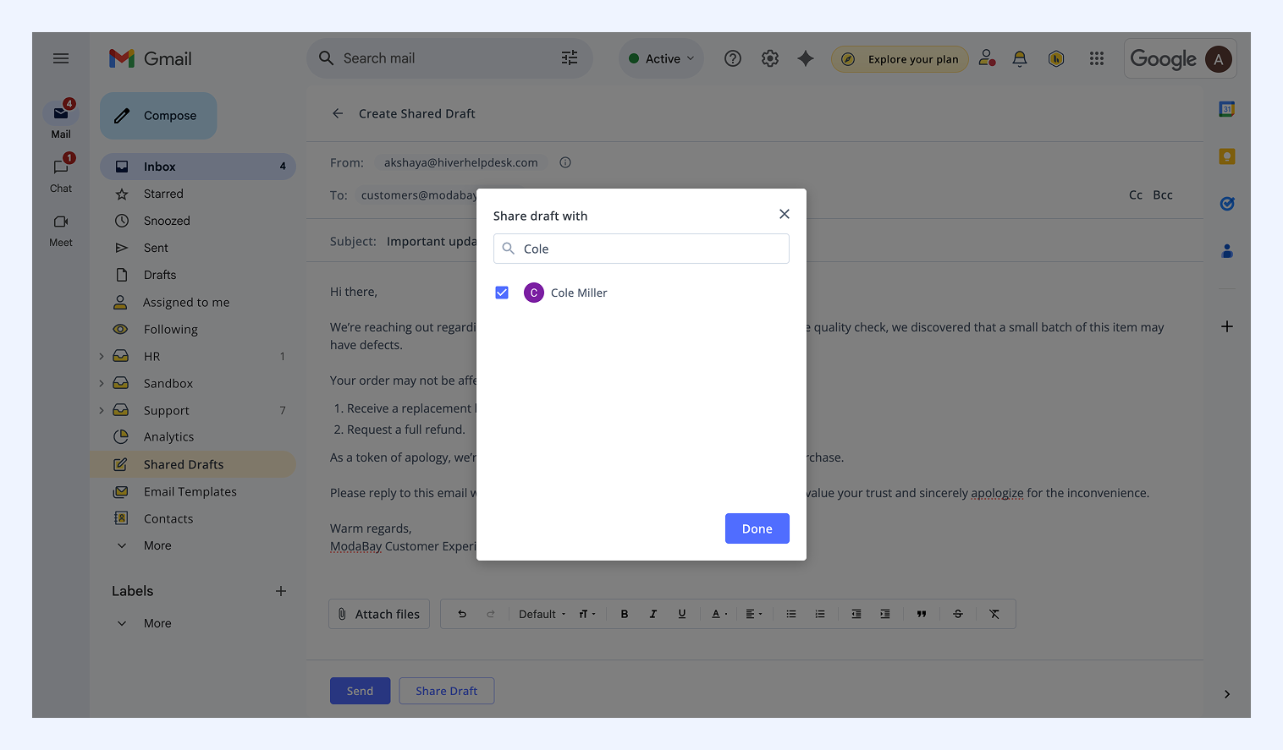
Task: Apply italic formatting to text
Action: tap(653, 615)
